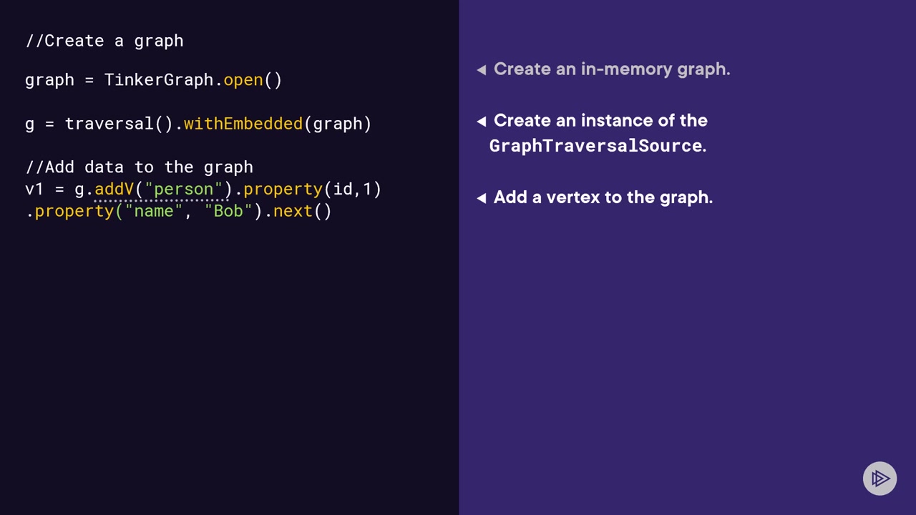Click the word "TinkerGraph" in the code
Viewport: 916px width, 515px height.
(159, 80)
